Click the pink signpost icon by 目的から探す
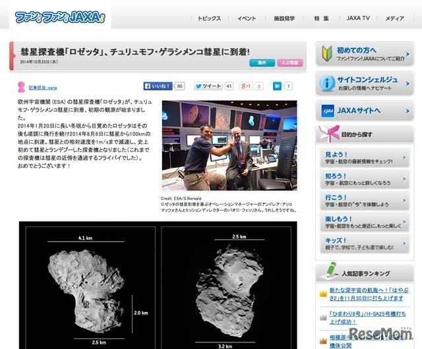Viewport: 422px width, 349px height. pos(328,134)
